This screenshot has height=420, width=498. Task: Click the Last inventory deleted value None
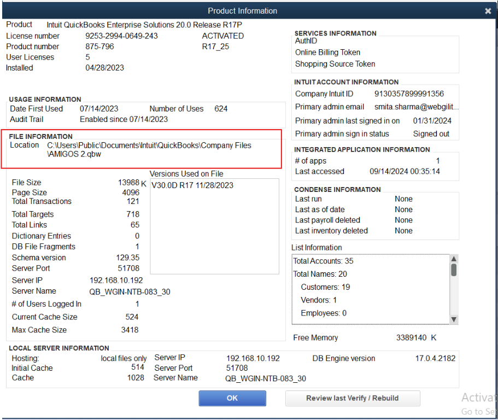click(x=403, y=231)
